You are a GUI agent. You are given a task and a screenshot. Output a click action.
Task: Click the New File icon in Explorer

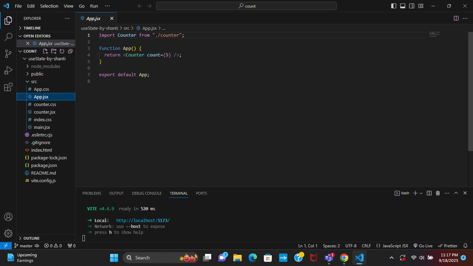pos(45,51)
